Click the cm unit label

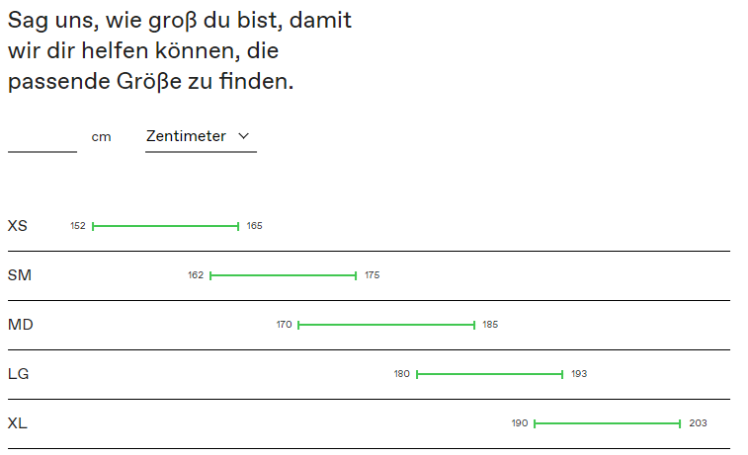point(101,137)
